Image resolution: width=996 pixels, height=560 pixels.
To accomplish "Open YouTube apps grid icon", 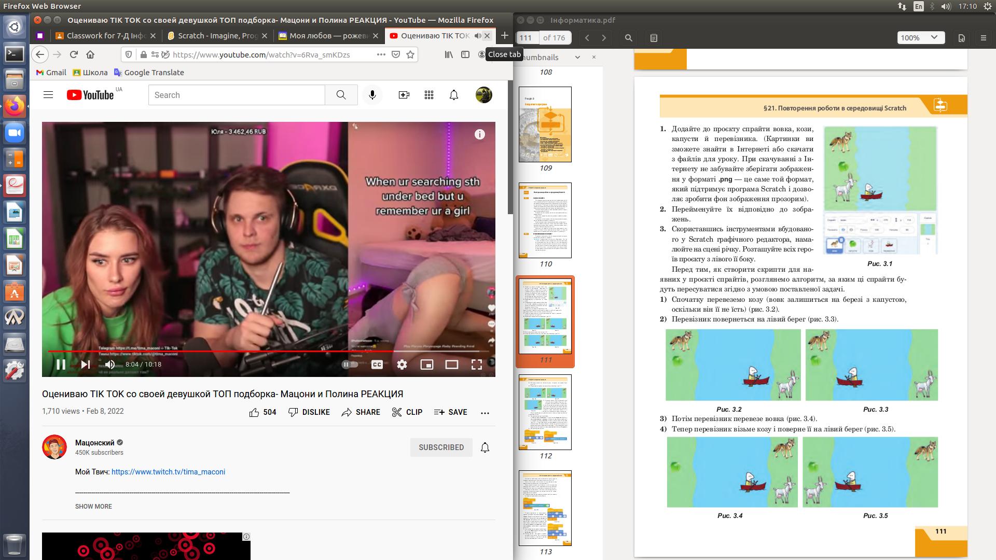I will pyautogui.click(x=428, y=95).
